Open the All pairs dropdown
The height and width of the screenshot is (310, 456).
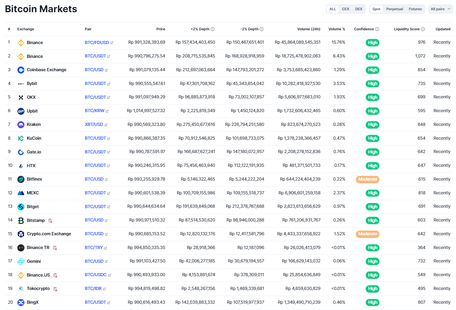(x=440, y=9)
